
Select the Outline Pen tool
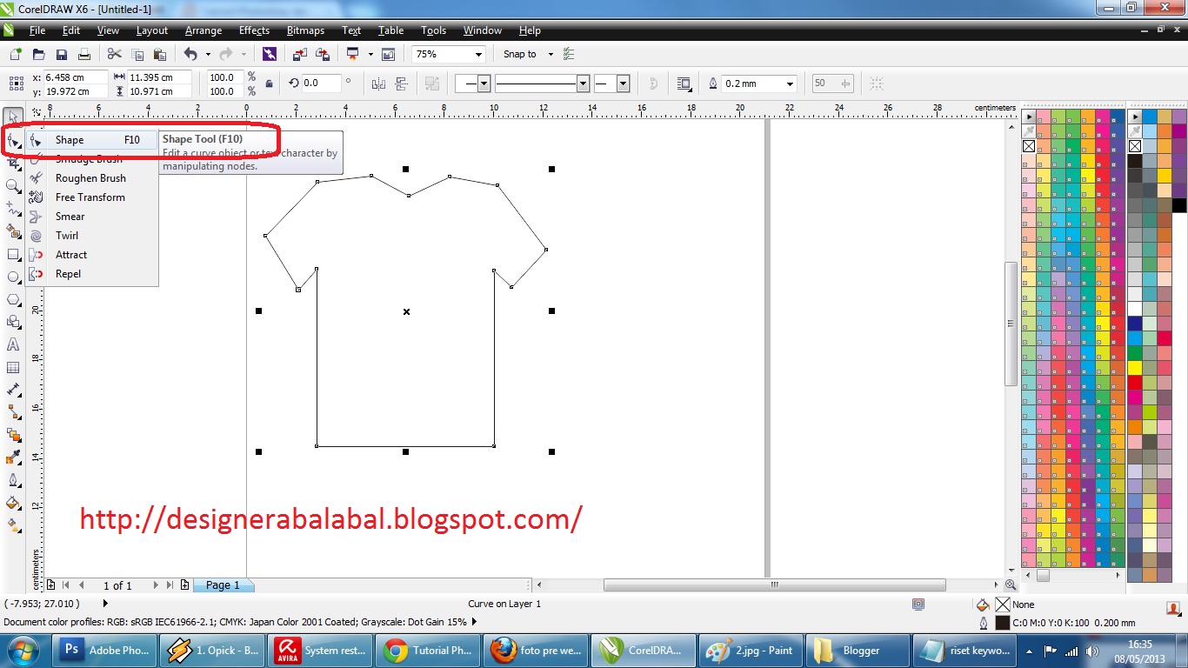pyautogui.click(x=13, y=480)
